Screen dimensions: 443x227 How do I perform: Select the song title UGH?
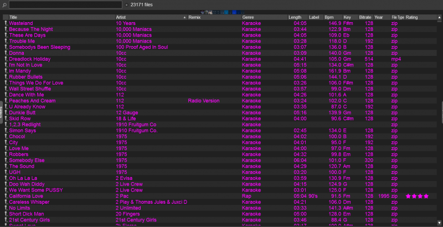15,172
